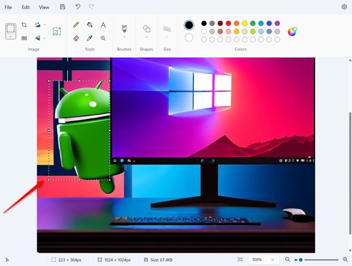Select the red color swatch
352x266 pixels.
(x=229, y=23)
